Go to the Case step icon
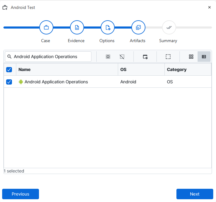 coord(46,27)
